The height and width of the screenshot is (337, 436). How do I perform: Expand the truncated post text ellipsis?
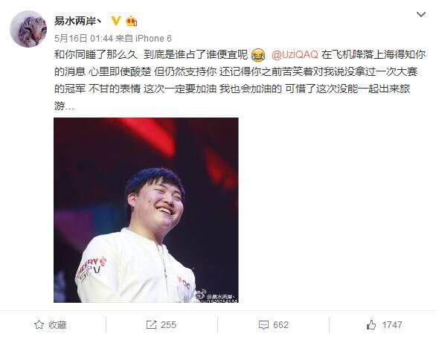pos(69,107)
